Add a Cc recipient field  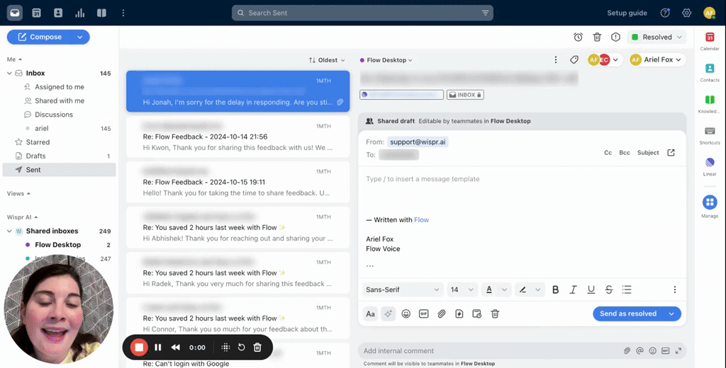(x=608, y=153)
